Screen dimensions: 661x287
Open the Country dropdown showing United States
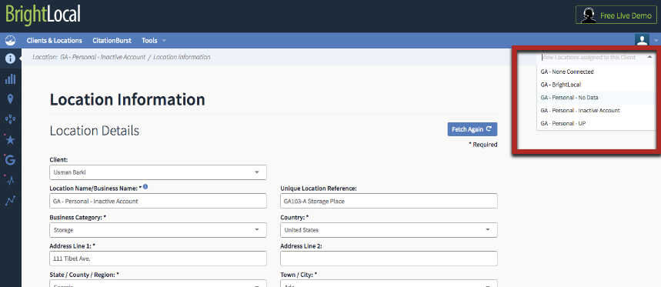coord(389,230)
